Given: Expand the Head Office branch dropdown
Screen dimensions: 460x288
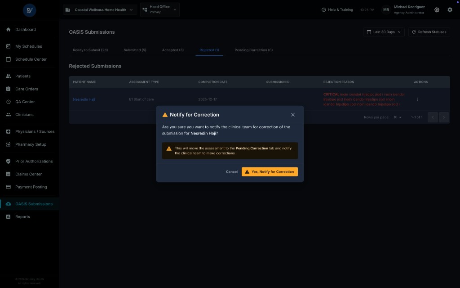Looking at the screenshot, I should tap(160, 9).
